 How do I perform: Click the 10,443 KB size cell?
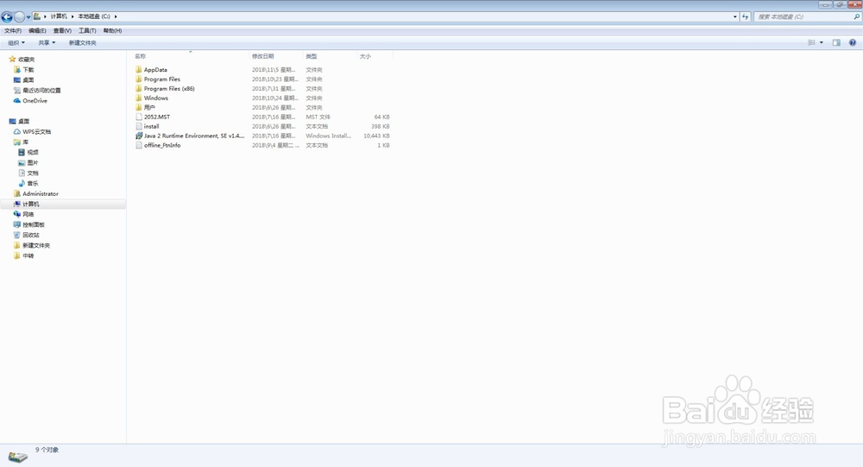pyautogui.click(x=376, y=136)
